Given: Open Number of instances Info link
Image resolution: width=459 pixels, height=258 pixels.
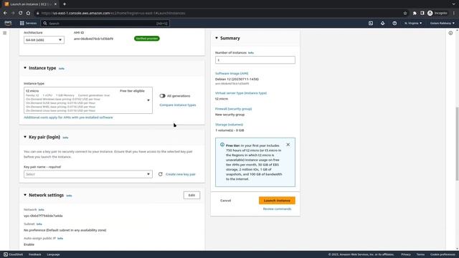Looking at the screenshot, I should click(251, 53).
